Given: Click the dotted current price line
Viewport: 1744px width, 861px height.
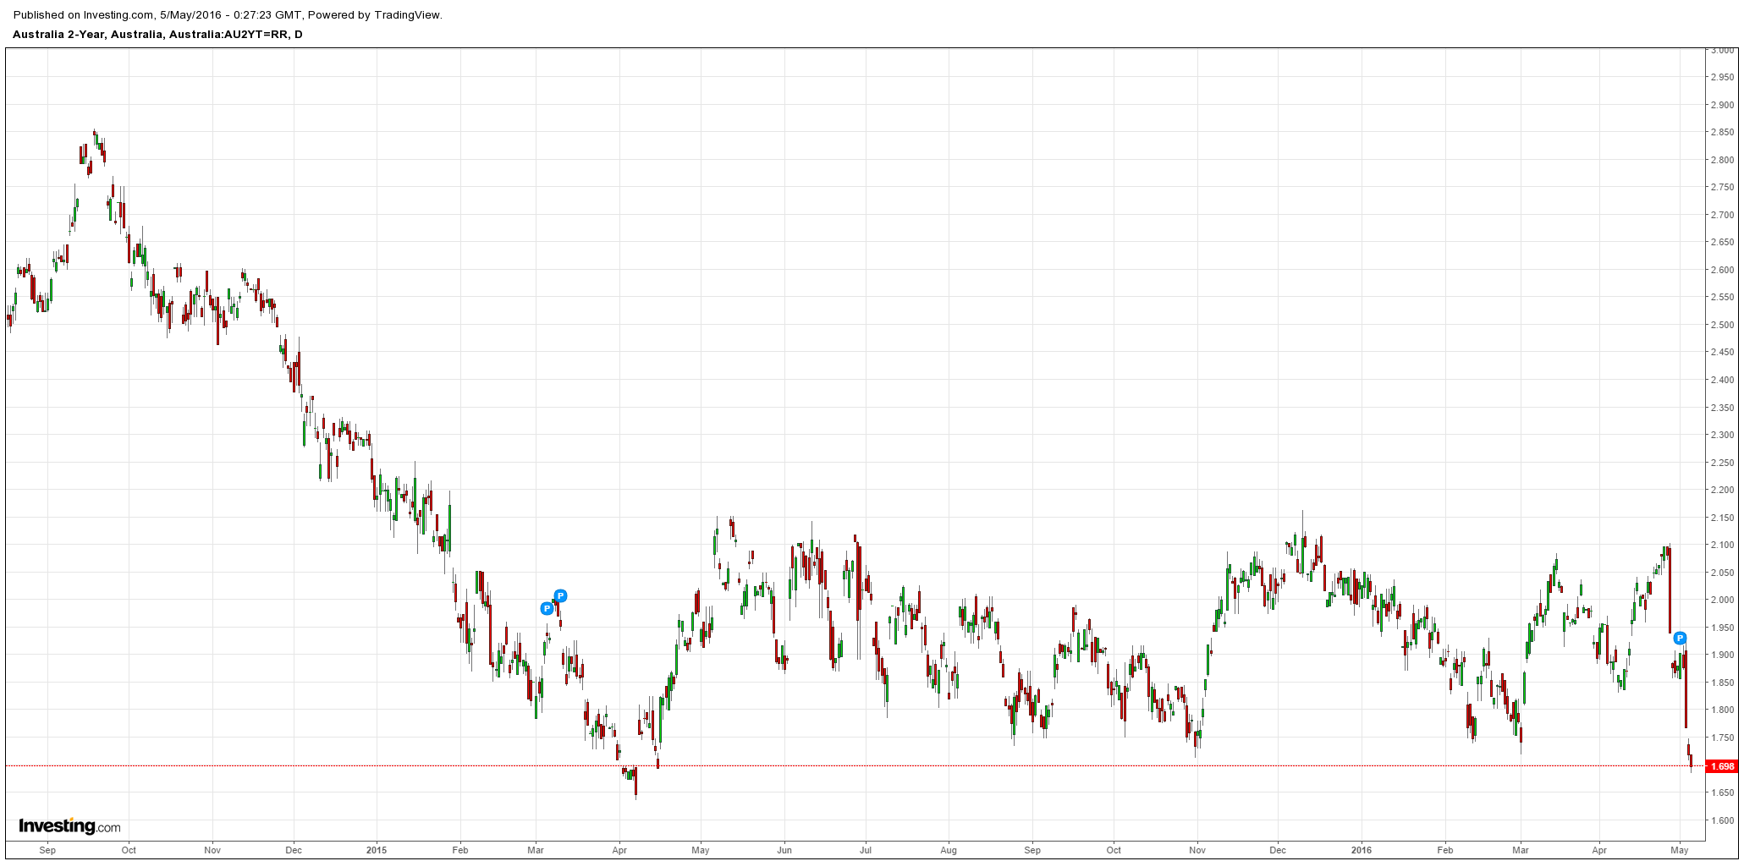Looking at the screenshot, I should click(x=846, y=765).
